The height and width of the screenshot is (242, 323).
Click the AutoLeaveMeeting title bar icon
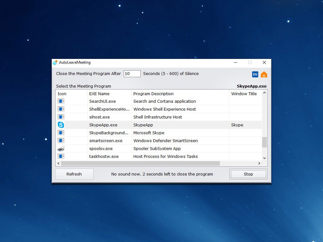[54, 62]
